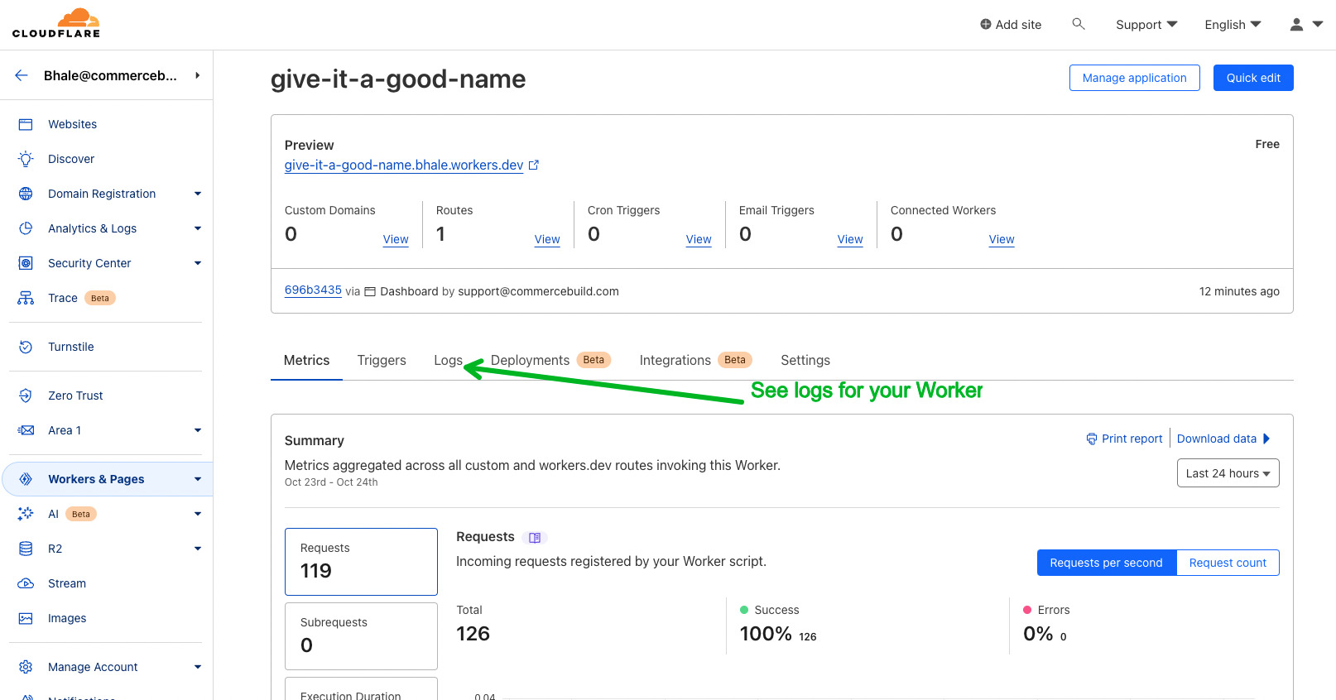1336x700 pixels.
Task: Open the Settings tab
Action: tap(805, 360)
